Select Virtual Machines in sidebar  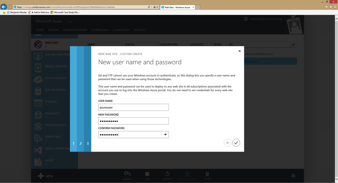click(54, 56)
